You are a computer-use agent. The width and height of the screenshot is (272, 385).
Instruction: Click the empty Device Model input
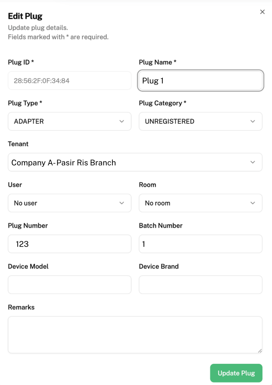(69, 284)
